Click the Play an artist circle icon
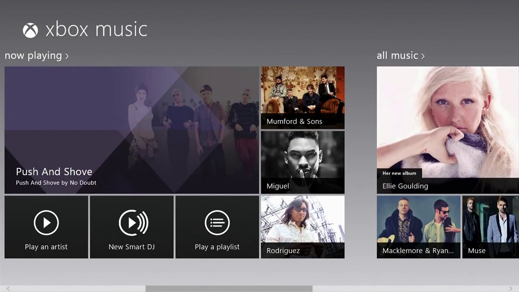Viewport: 519px width, 292px height. 46,222
